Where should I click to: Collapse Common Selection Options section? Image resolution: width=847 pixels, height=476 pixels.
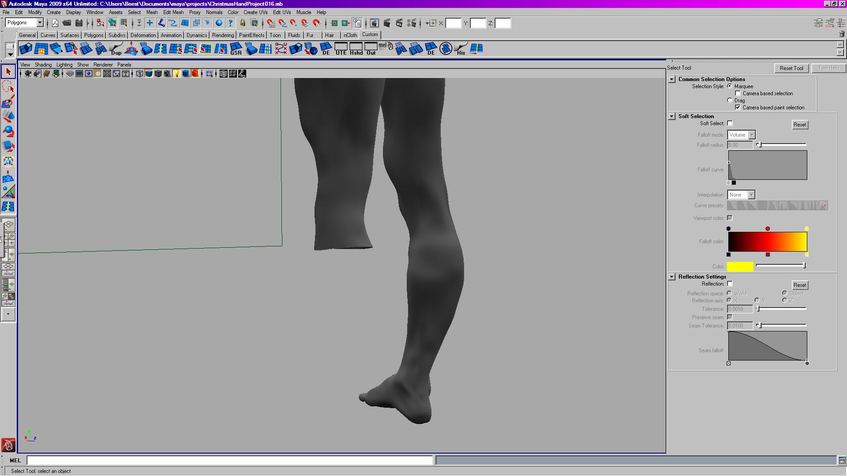pyautogui.click(x=672, y=79)
